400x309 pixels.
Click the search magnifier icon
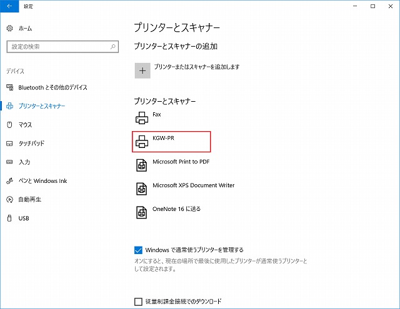113,47
